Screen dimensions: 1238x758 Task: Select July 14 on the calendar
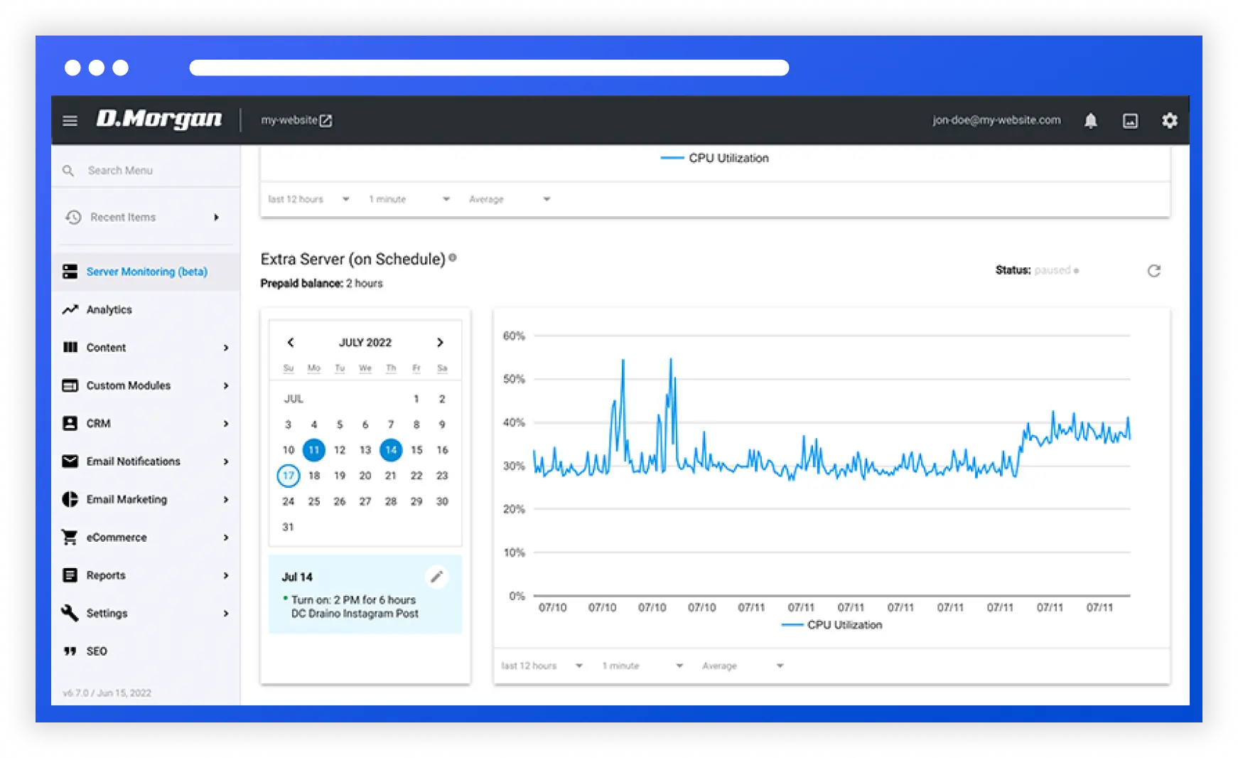click(x=391, y=450)
